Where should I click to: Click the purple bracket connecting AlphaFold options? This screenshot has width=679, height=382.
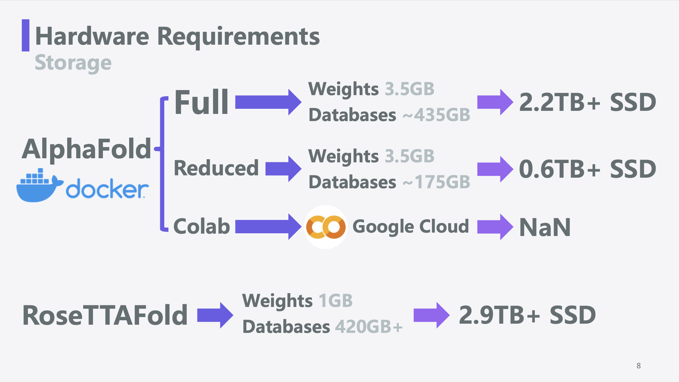163,164
